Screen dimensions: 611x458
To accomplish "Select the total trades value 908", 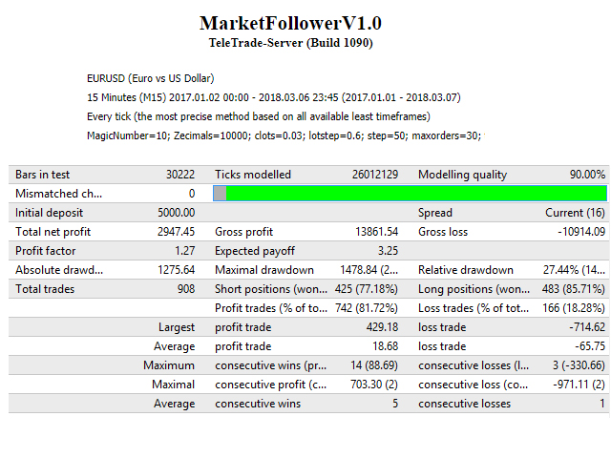I will (x=186, y=289).
